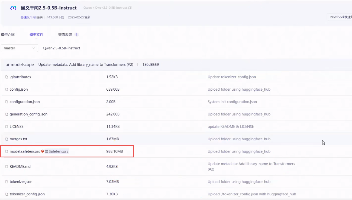This screenshot has height=200, width=352.
Task: Open the merges.txt file
Action: [x=18, y=139]
